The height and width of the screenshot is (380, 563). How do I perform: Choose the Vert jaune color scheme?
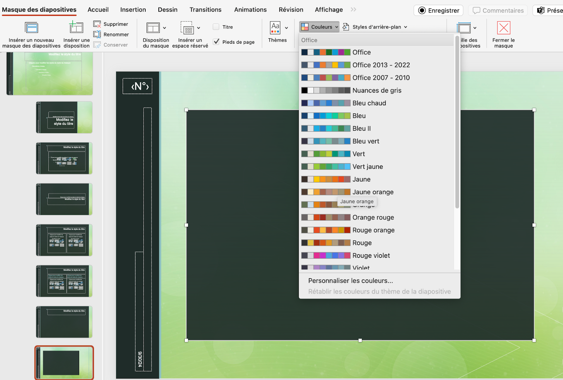point(377,166)
